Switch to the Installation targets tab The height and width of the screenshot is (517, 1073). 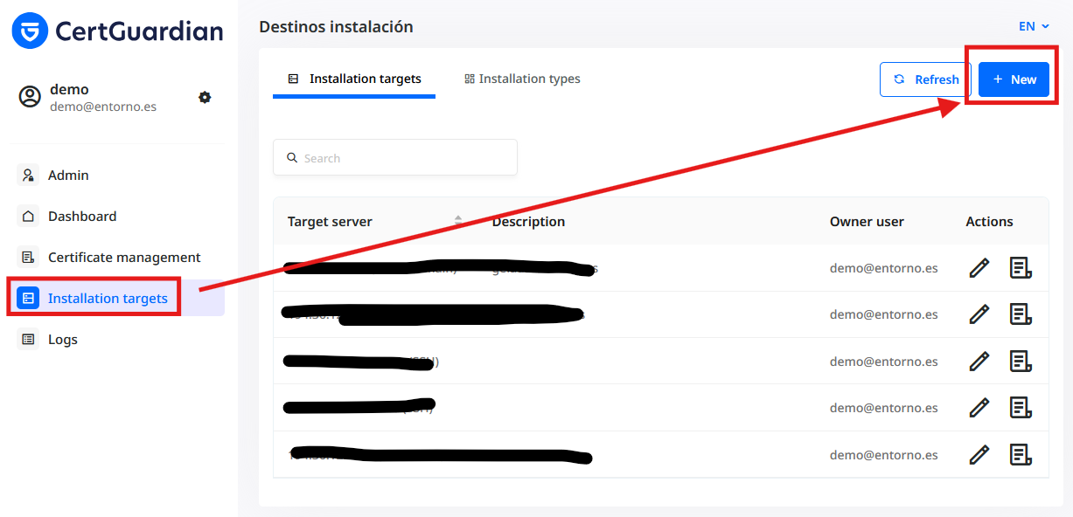point(354,79)
